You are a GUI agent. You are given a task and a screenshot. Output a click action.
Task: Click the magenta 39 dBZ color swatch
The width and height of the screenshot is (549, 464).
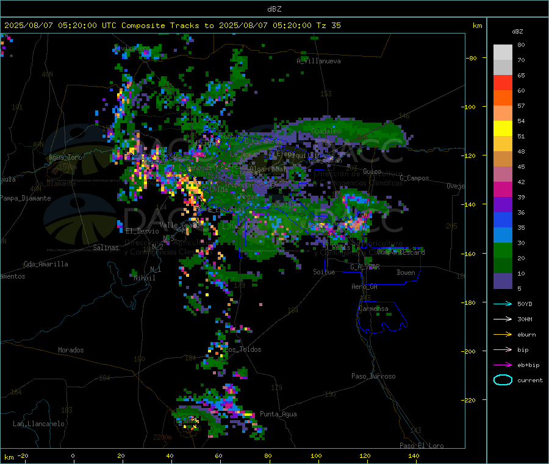click(503, 189)
